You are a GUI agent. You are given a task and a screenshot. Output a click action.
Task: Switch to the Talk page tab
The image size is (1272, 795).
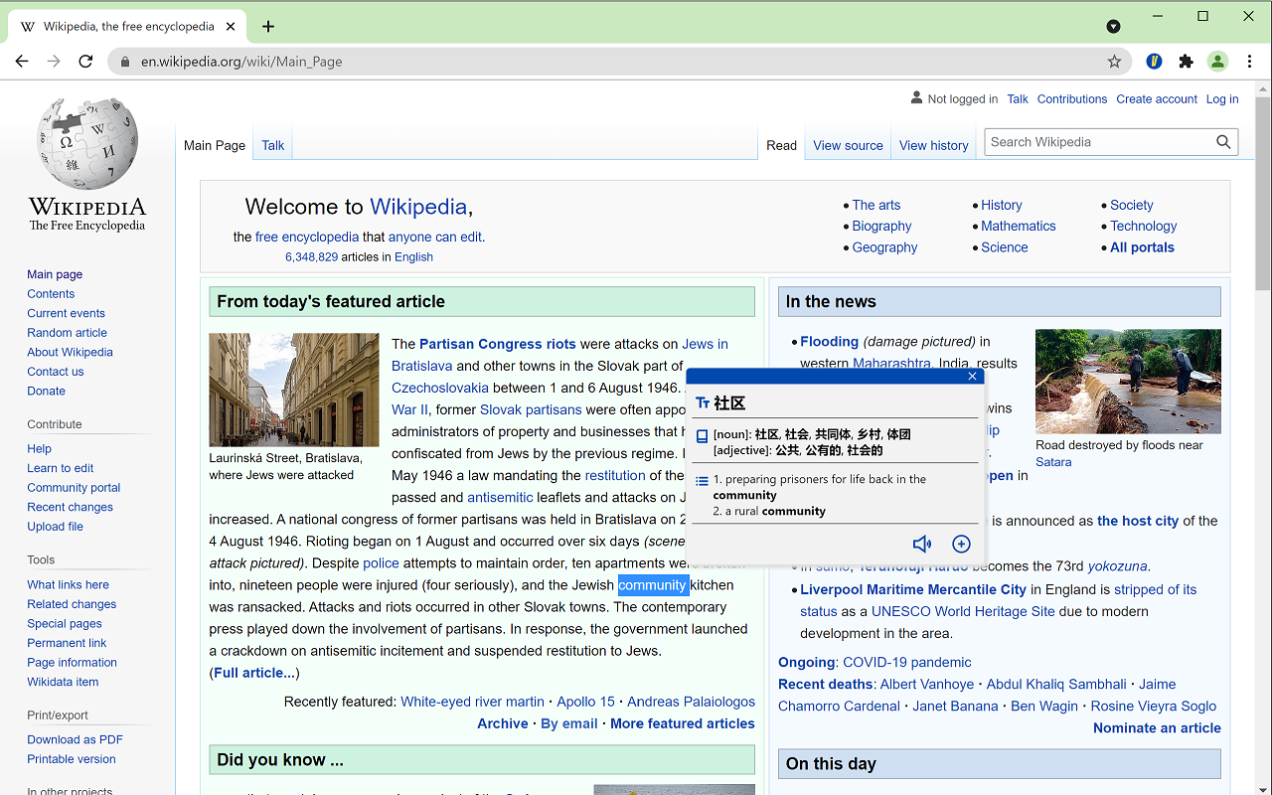(x=272, y=145)
